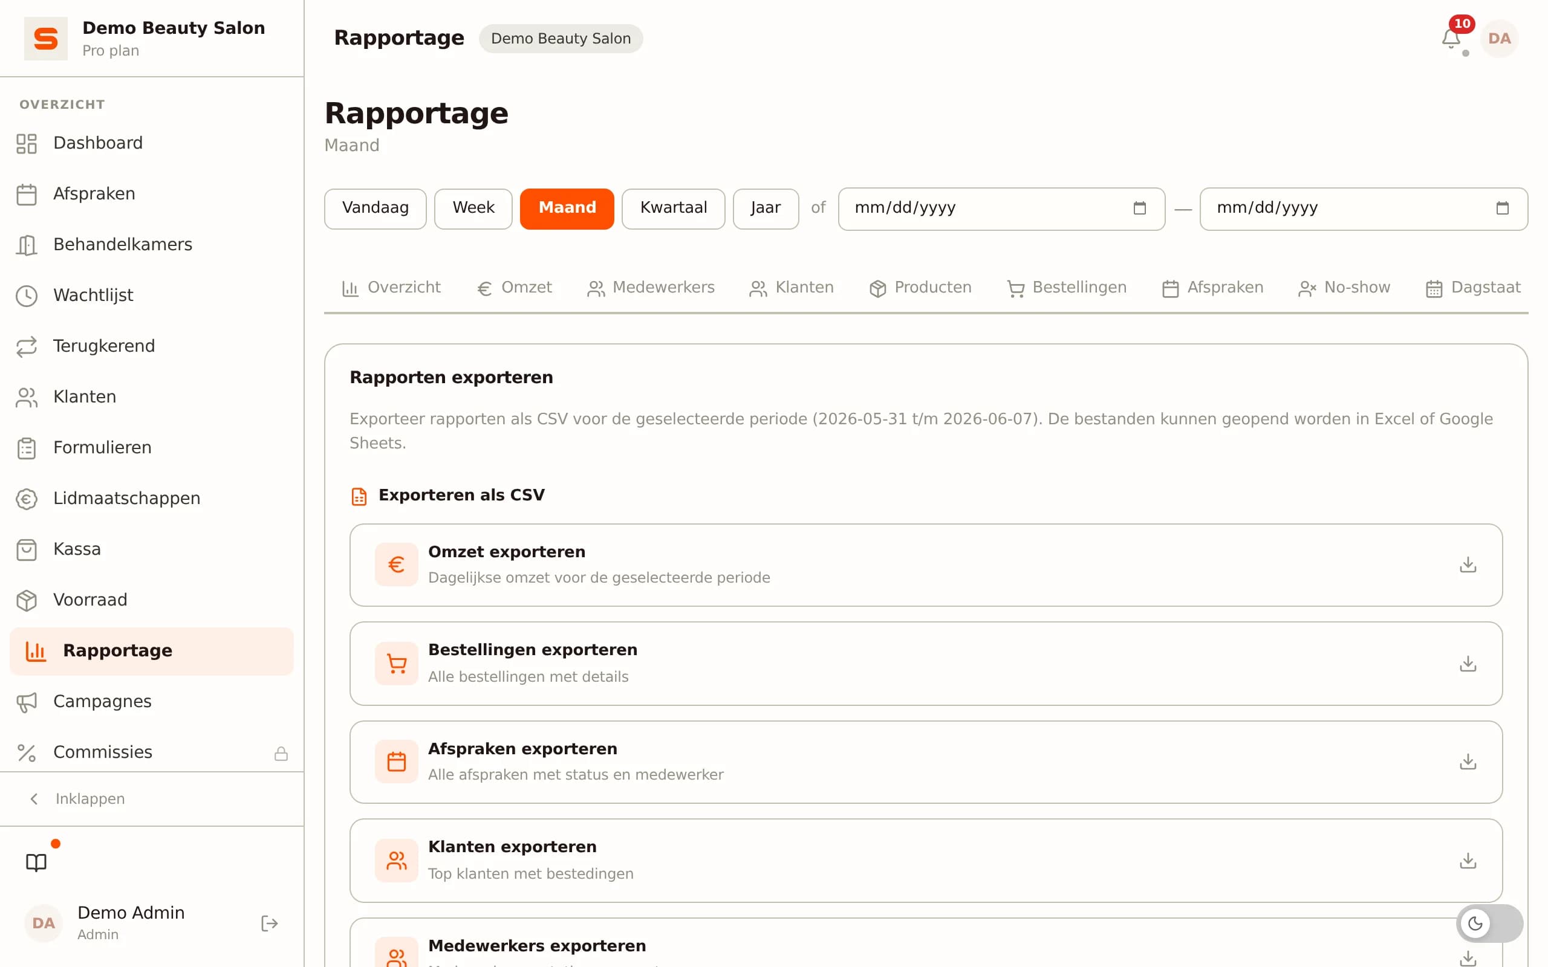This screenshot has width=1548, height=967.
Task: Click the Demo Beauty Salon header badge
Action: [x=561, y=38]
